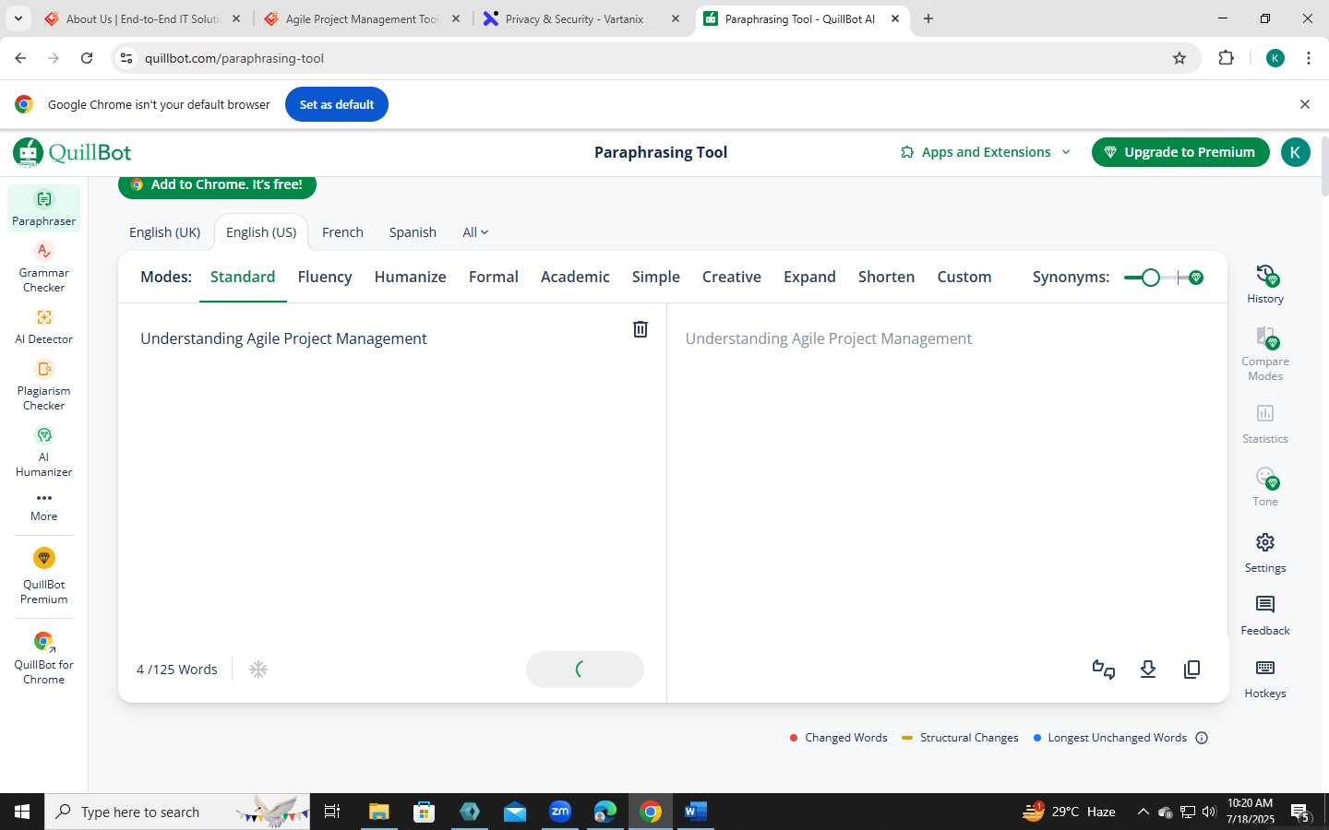The height and width of the screenshot is (830, 1329).
Task: Switch to Expand mode
Action: pyautogui.click(x=809, y=277)
